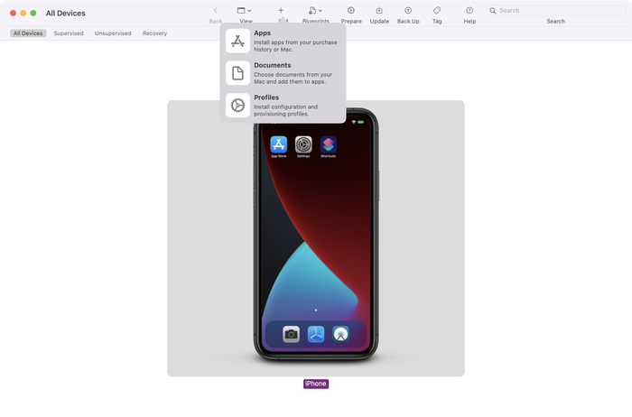This screenshot has width=632, height=417.
Task: Click the Wi-Fi indicator on iPhone screen
Action: point(354,122)
